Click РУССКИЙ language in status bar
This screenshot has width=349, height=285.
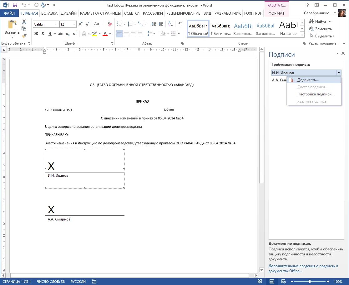[78, 282]
